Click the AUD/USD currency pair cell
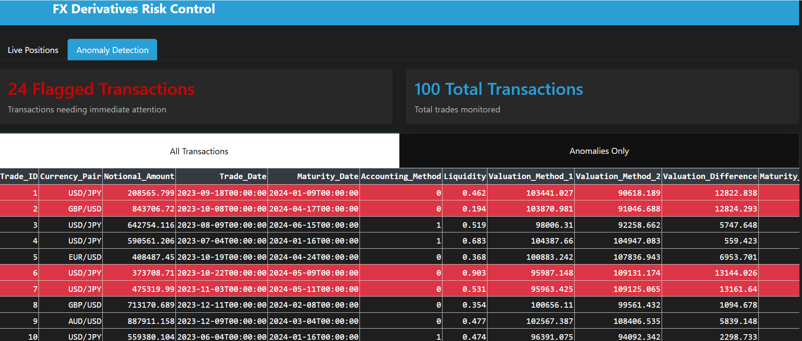 [71, 321]
